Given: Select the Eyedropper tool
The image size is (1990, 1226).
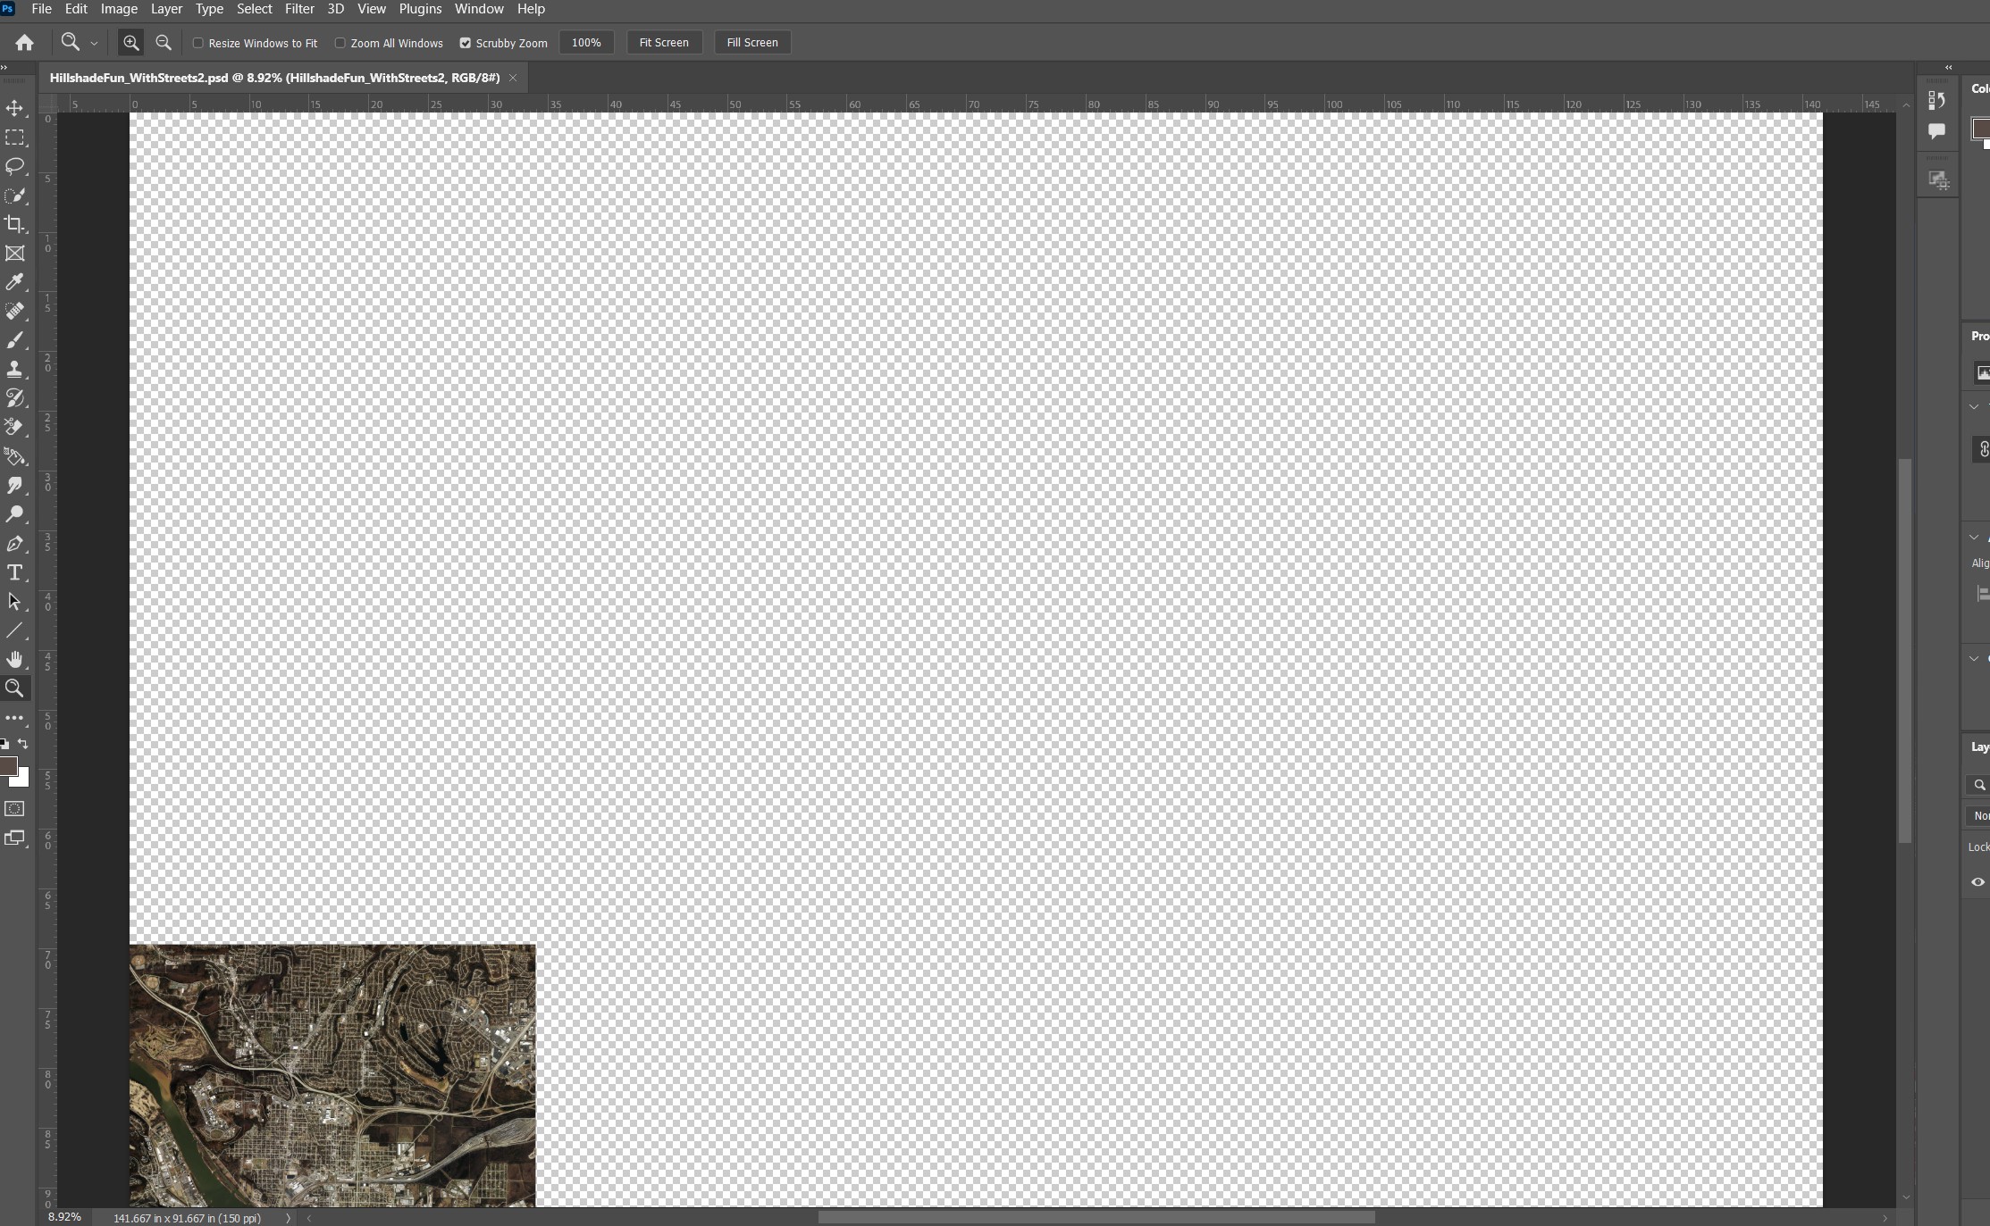Looking at the screenshot, I should 15,282.
